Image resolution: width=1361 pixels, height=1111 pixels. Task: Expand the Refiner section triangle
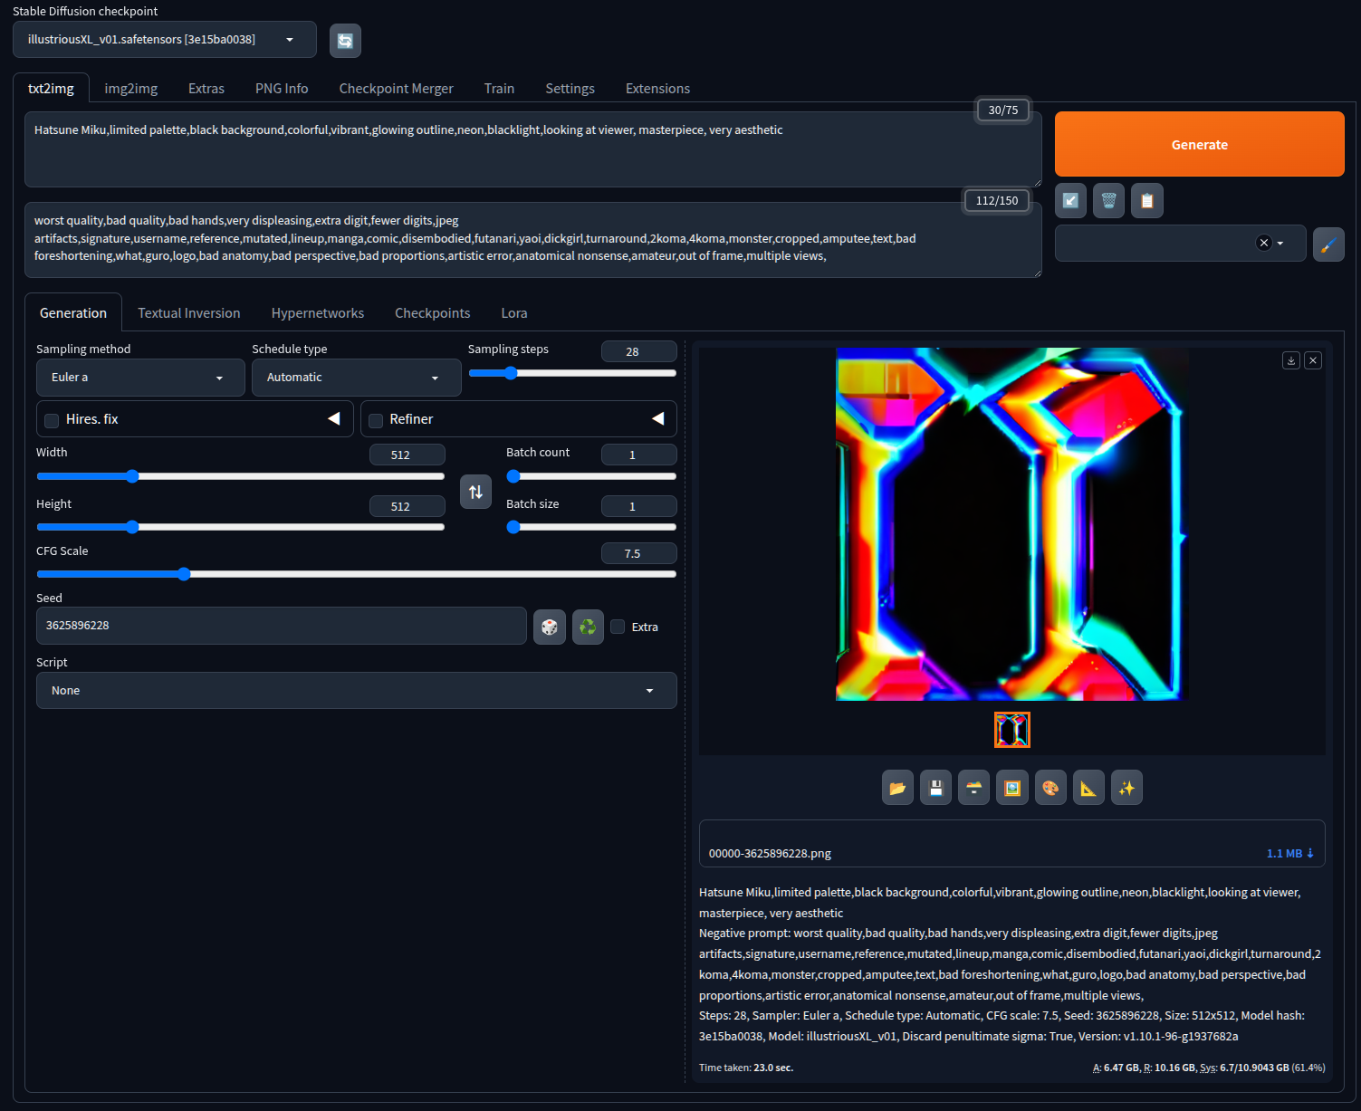click(658, 419)
